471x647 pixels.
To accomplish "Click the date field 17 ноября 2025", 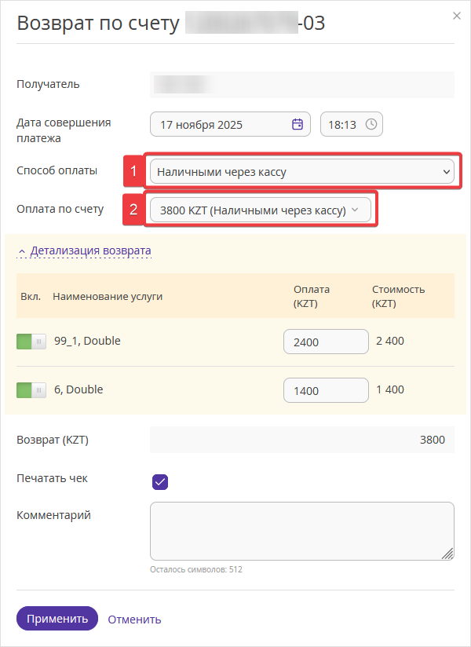I will click(x=220, y=124).
